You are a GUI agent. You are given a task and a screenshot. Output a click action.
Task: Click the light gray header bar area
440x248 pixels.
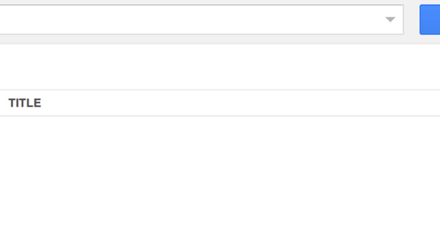pos(220,39)
